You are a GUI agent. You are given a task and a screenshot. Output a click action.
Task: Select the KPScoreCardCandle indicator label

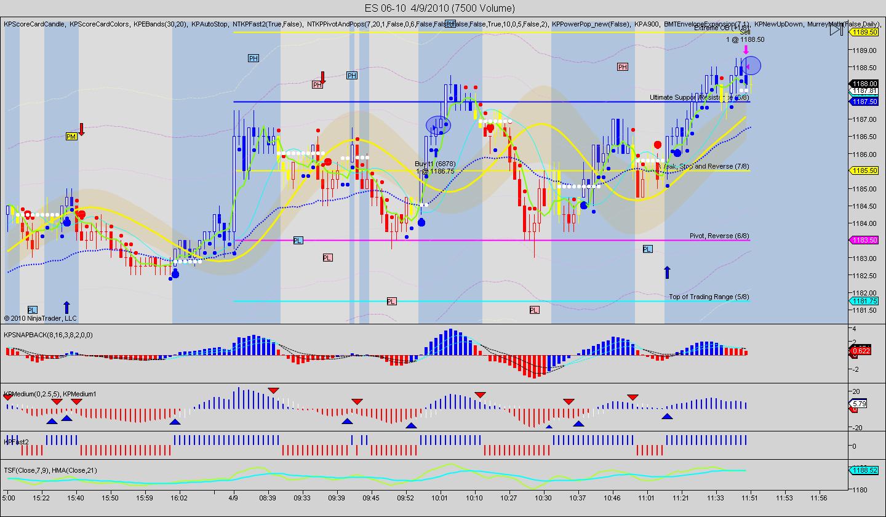34,24
